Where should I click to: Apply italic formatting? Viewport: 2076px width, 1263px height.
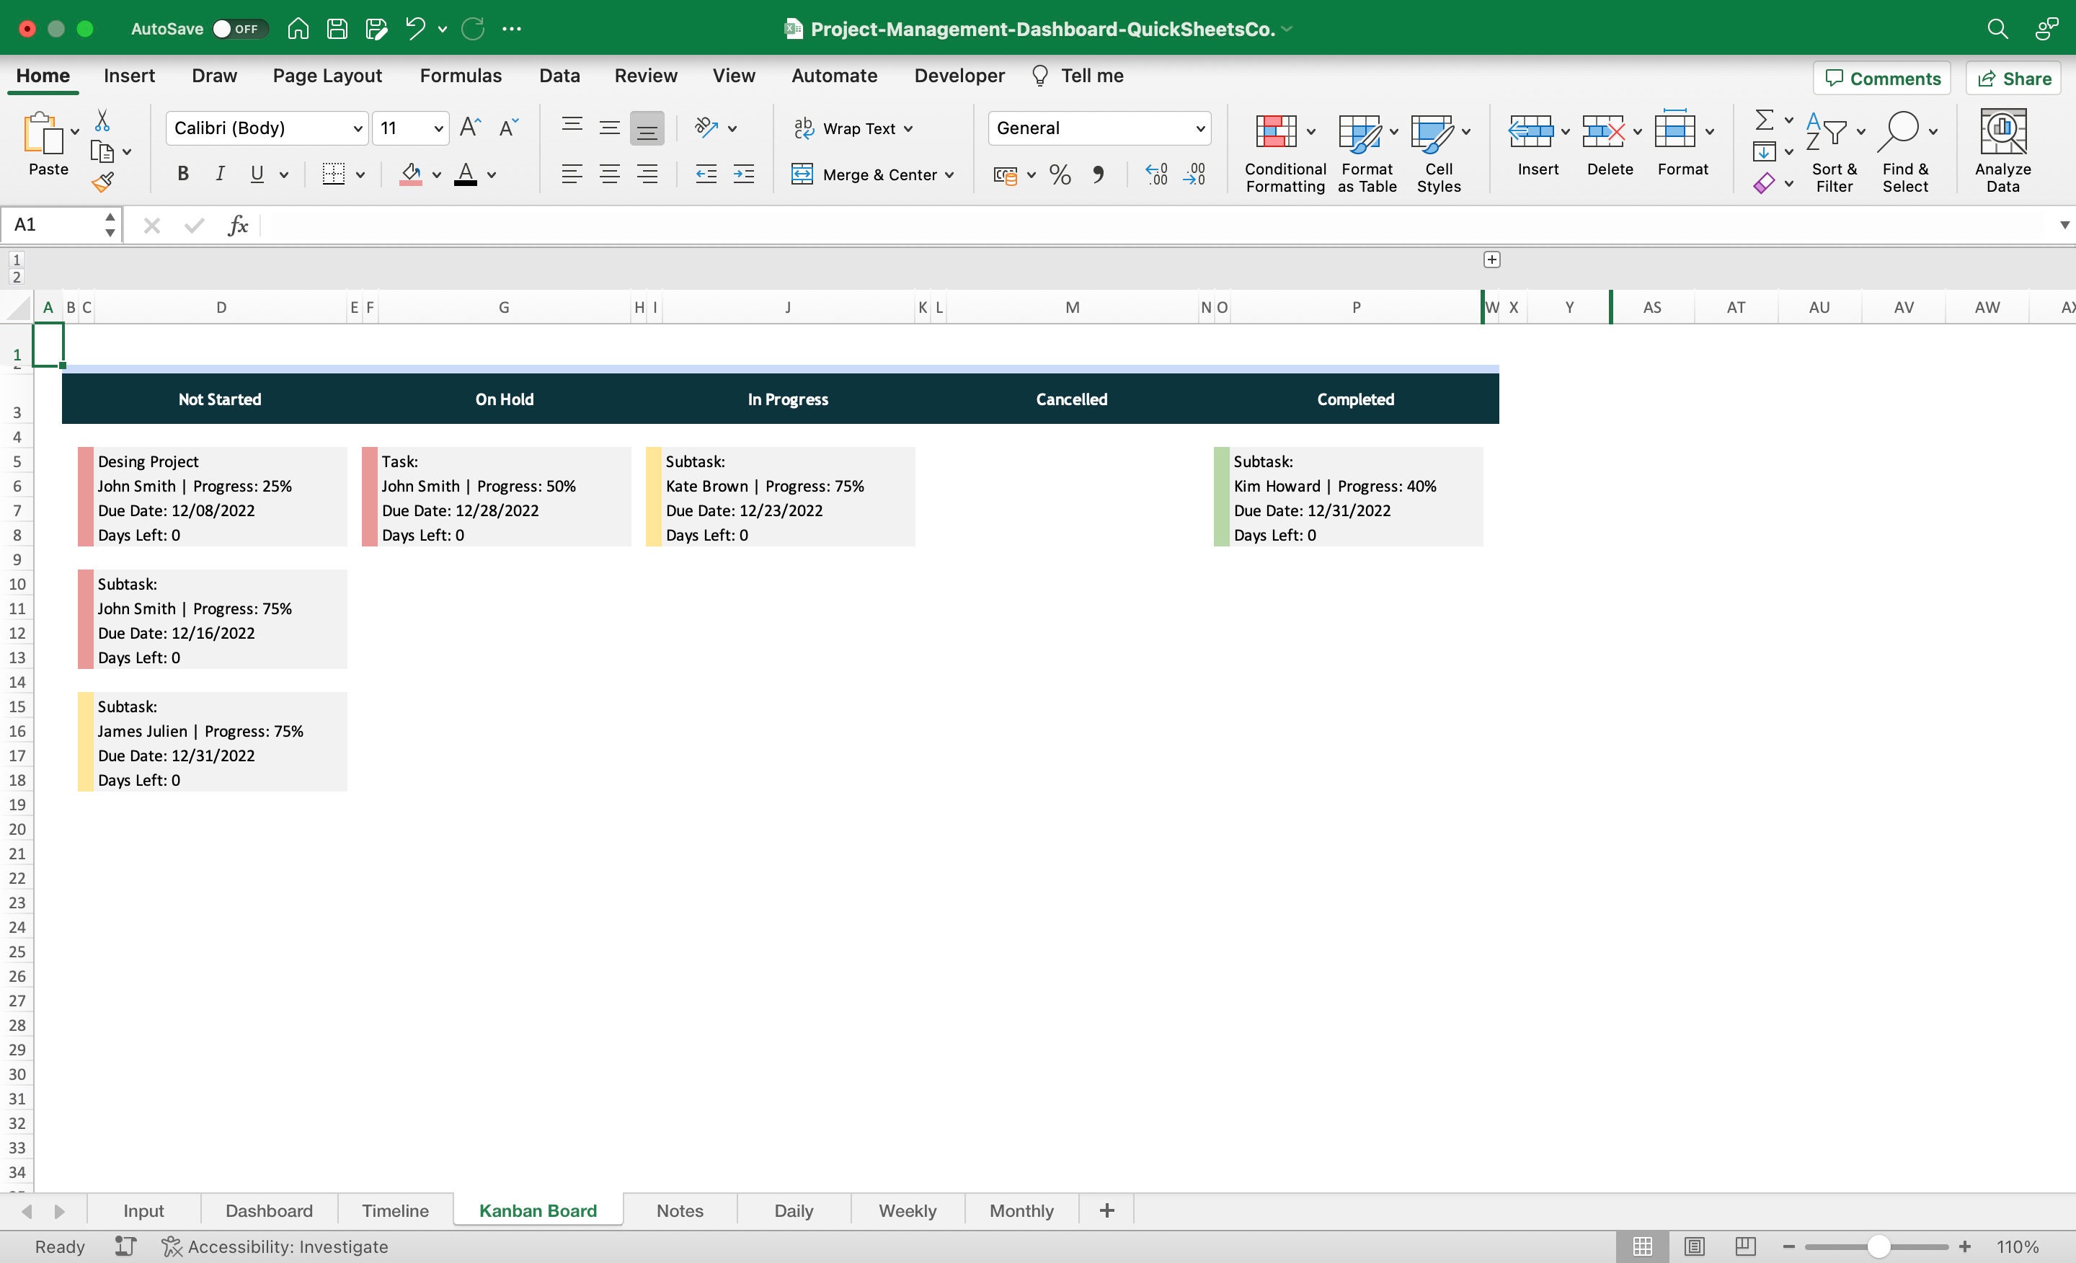pyautogui.click(x=220, y=174)
